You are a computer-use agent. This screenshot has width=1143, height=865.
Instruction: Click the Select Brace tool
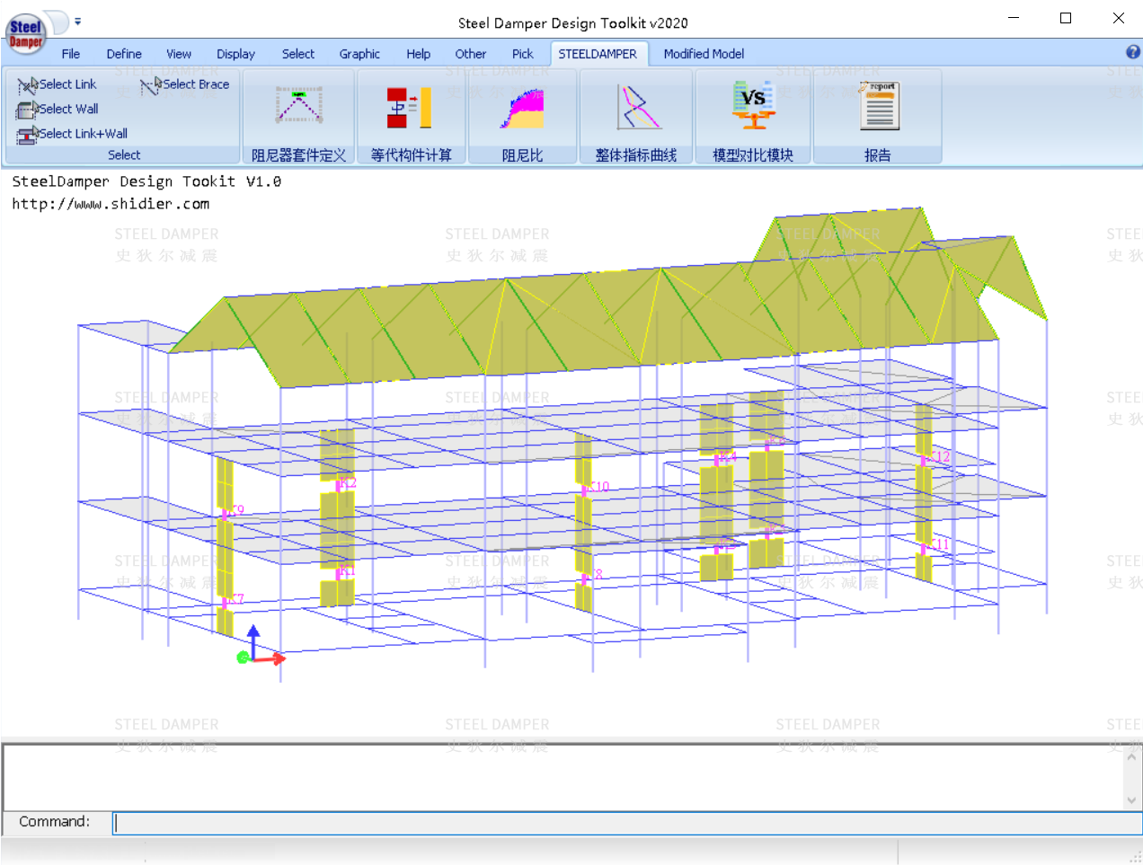pos(185,84)
